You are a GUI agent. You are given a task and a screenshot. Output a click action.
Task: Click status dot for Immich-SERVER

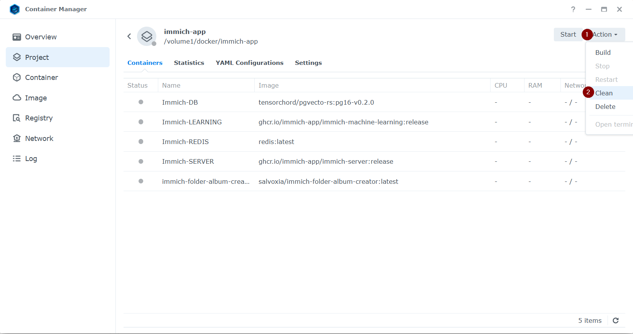click(x=141, y=161)
